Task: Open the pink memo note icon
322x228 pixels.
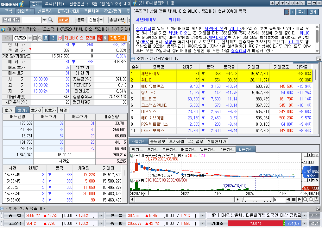Action: tap(60, 38)
